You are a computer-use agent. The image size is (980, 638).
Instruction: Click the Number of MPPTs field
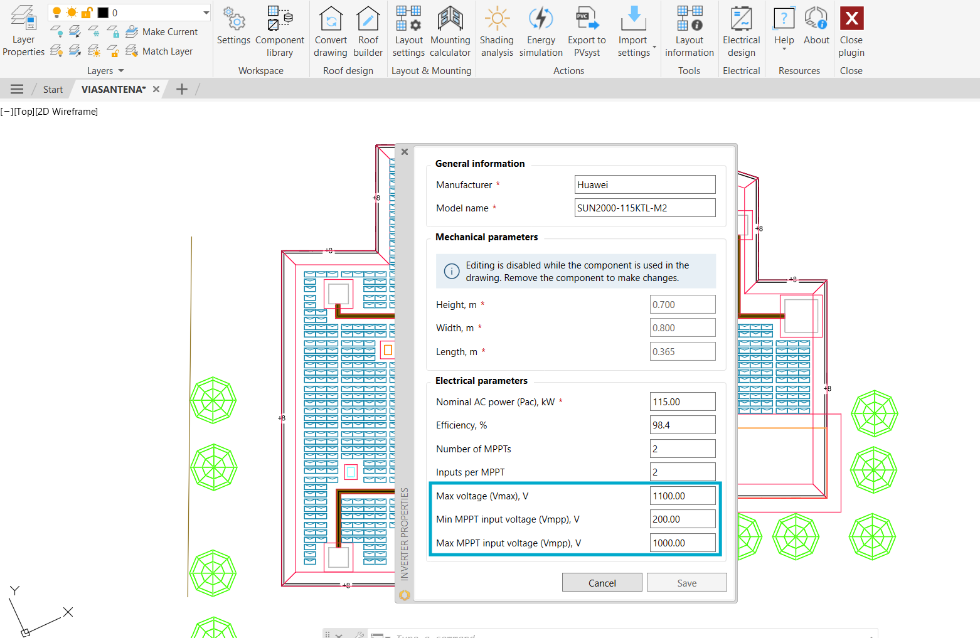click(683, 449)
